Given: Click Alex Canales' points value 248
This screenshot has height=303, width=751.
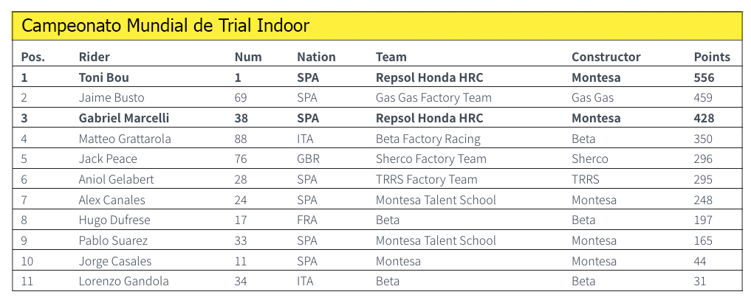Looking at the screenshot, I should [x=703, y=200].
